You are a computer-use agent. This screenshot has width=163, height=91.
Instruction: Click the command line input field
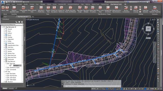pyautogui.click(x=92, y=86)
